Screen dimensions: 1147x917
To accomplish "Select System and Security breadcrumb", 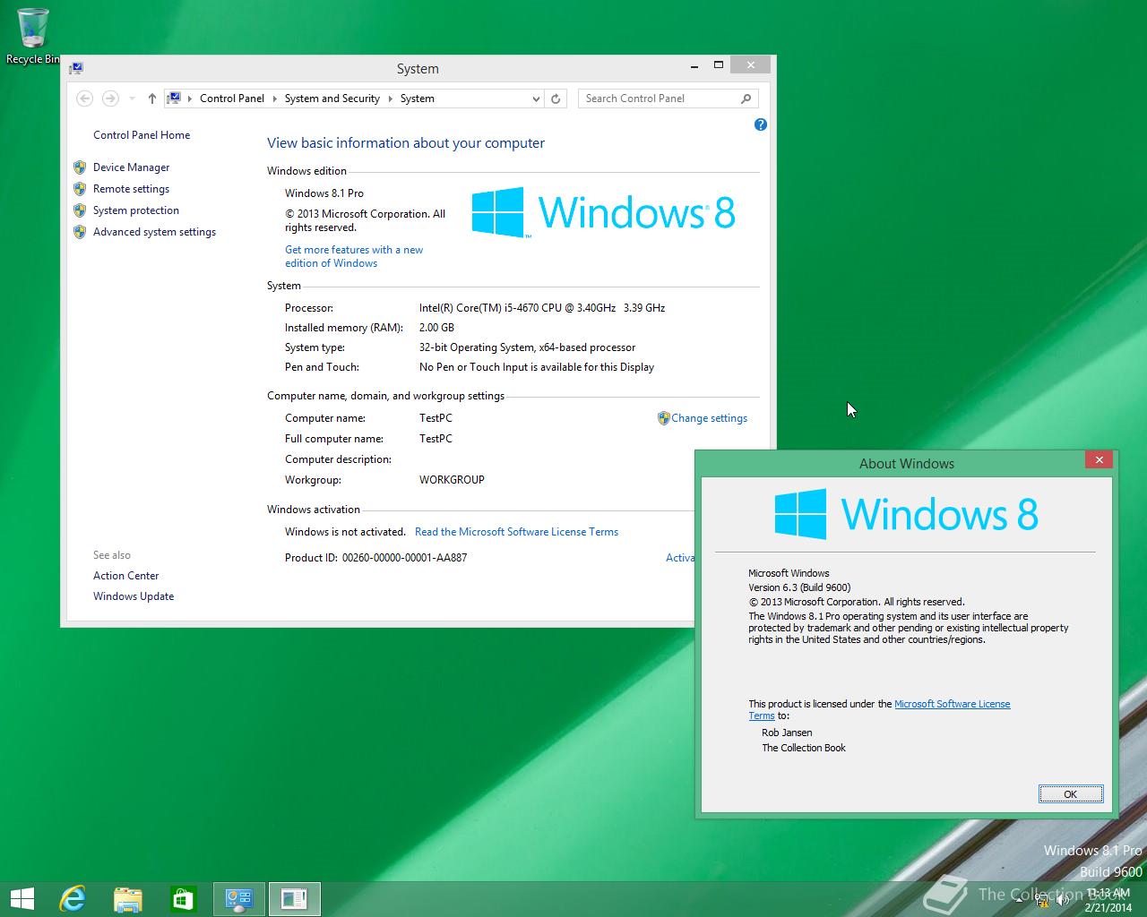I will click(x=332, y=99).
